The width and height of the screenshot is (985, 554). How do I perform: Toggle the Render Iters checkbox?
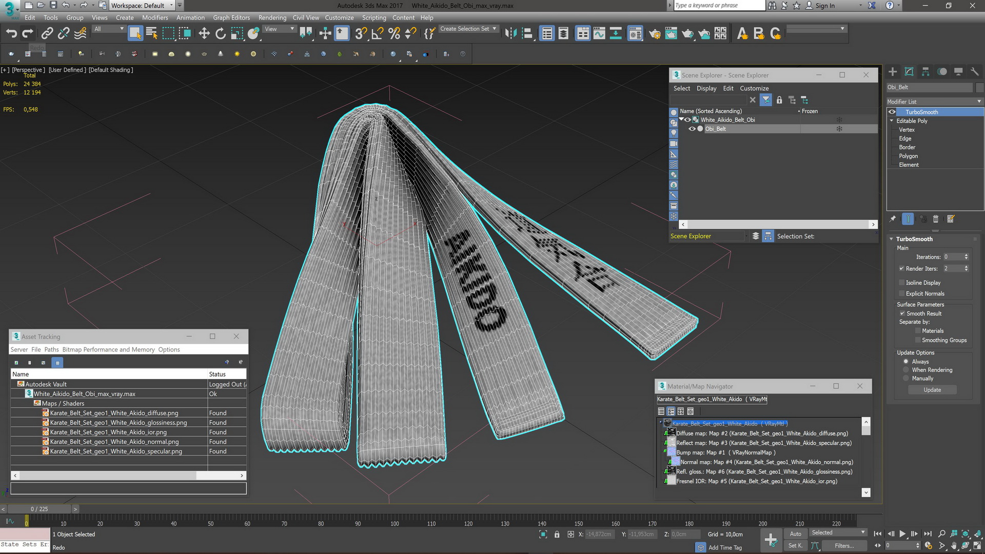901,268
